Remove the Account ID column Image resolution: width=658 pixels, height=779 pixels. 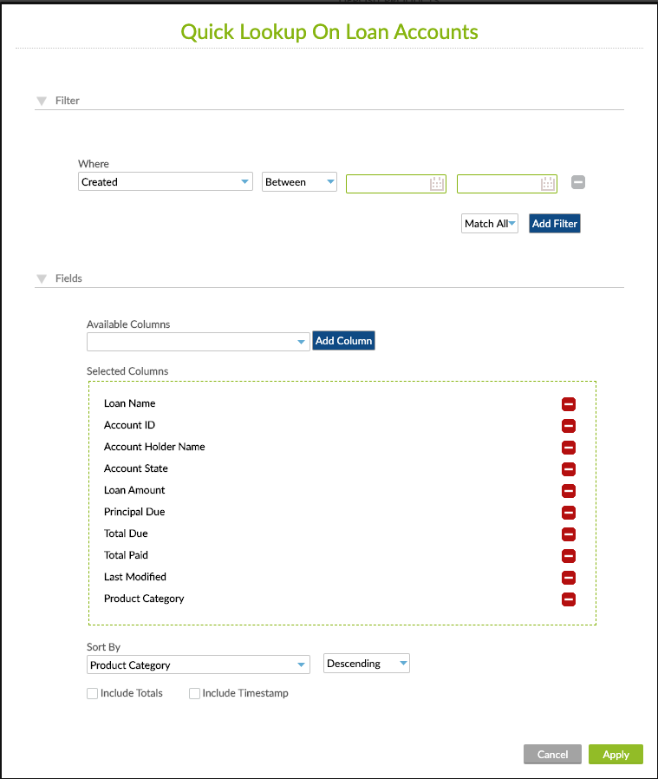tap(569, 426)
